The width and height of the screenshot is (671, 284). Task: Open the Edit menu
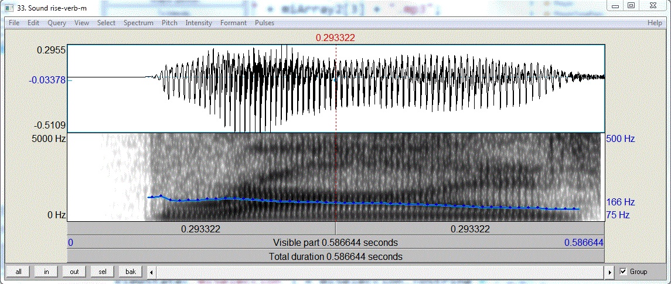[33, 23]
